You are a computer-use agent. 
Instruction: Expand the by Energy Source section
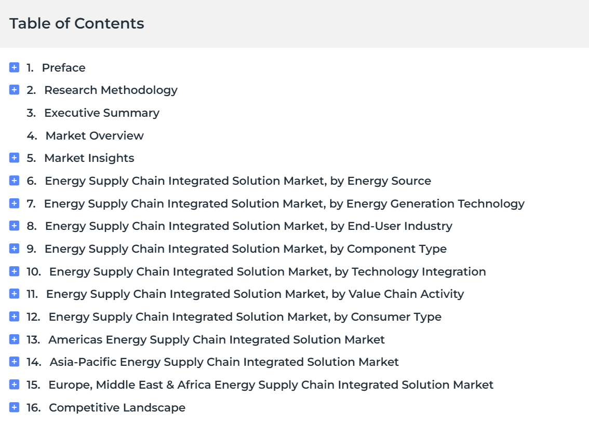[x=14, y=181]
